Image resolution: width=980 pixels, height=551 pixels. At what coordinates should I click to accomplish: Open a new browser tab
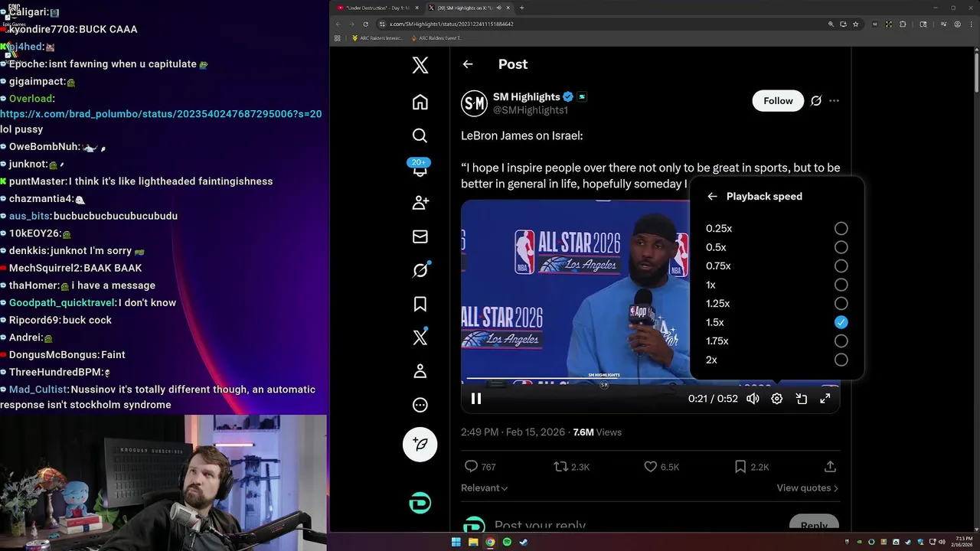tap(521, 8)
